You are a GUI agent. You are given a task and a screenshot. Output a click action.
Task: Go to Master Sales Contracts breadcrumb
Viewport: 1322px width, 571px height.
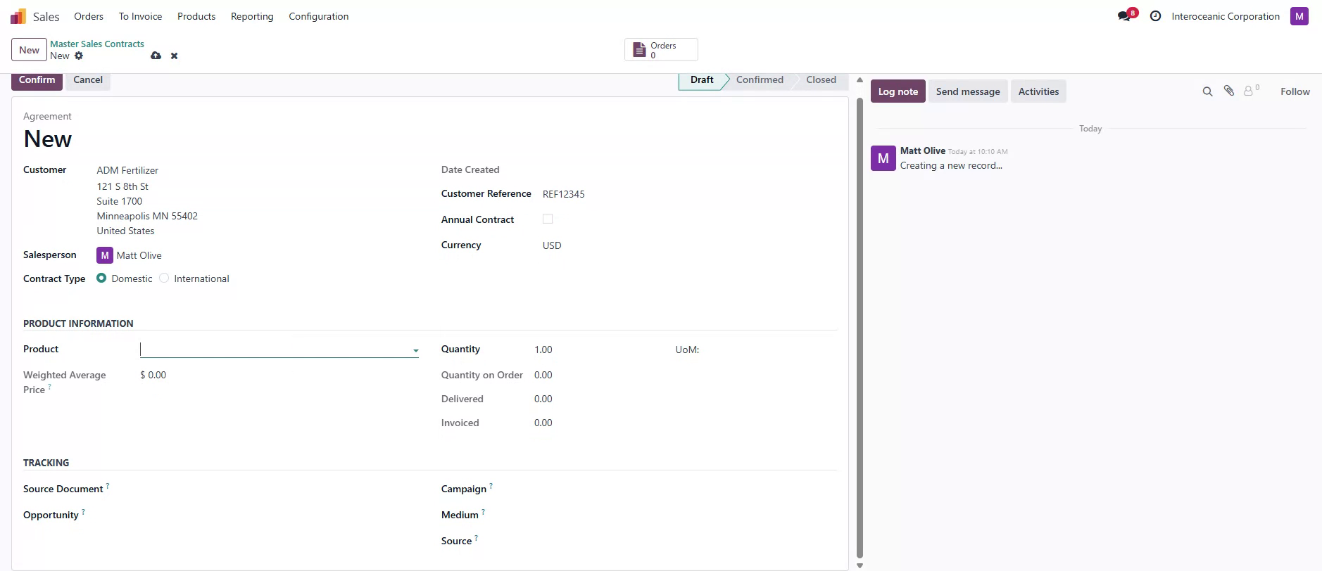[97, 44]
